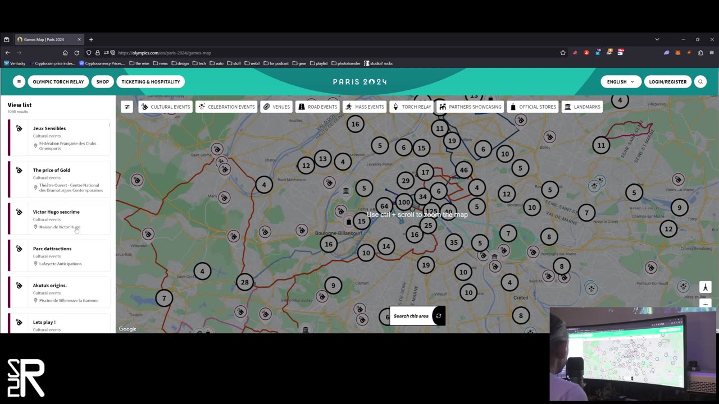Reload the page in browser toolbar
The image size is (719, 404).
(77, 53)
